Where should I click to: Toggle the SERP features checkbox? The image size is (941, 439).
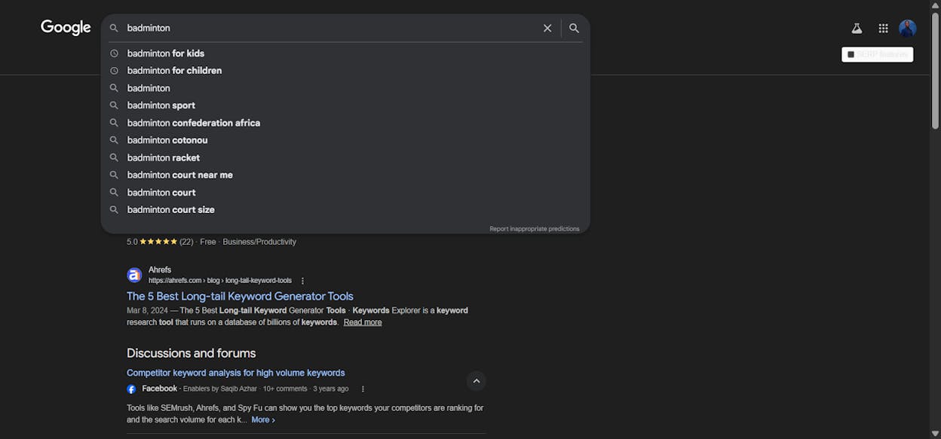pos(851,54)
